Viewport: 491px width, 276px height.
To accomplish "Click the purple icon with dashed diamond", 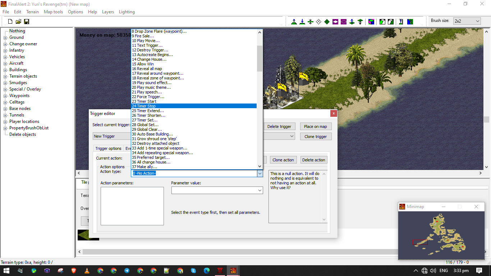I will (344, 22).
